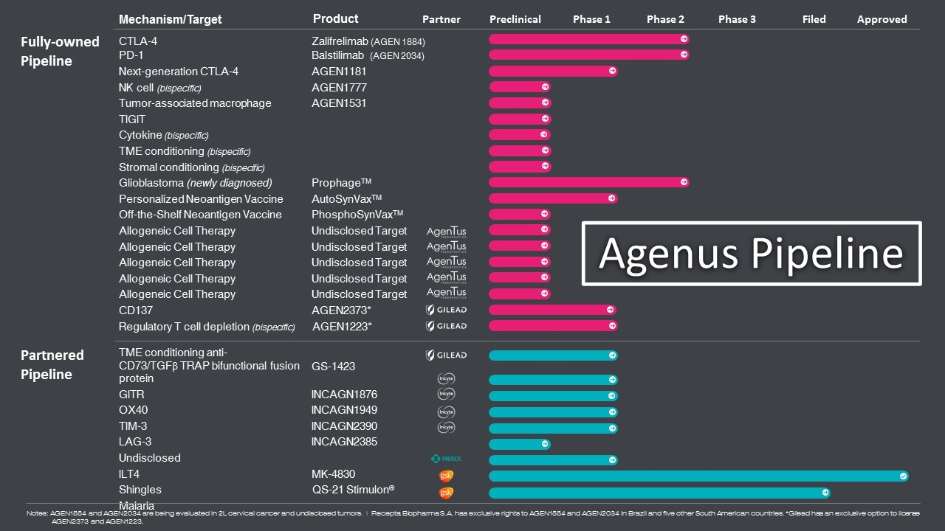Click the Gilead logo in the Partnered Pipeline section
Viewport: 945px width, 531px height.
(447, 355)
